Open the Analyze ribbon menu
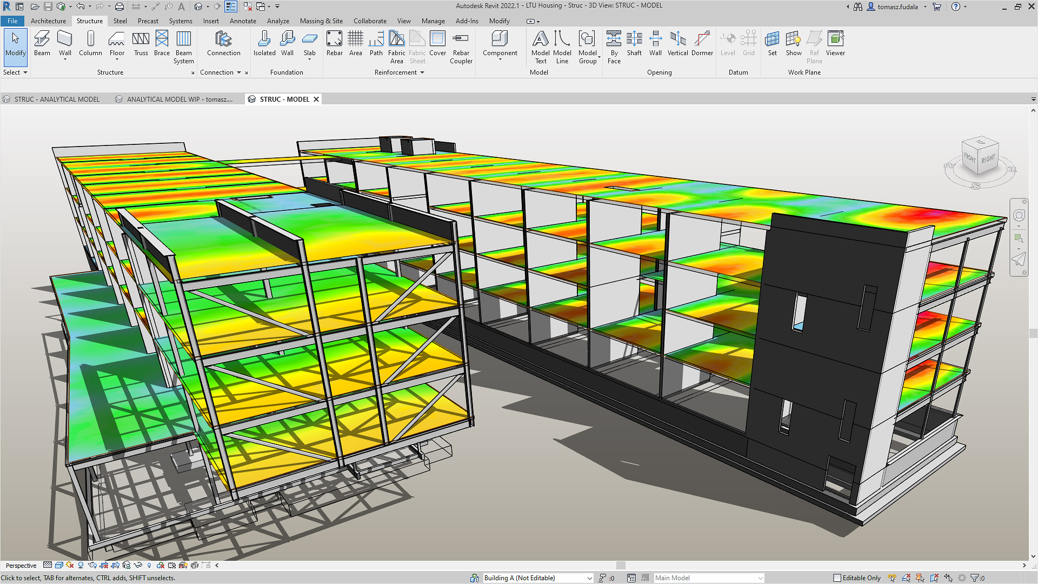Viewport: 1038px width, 584px height. (278, 21)
